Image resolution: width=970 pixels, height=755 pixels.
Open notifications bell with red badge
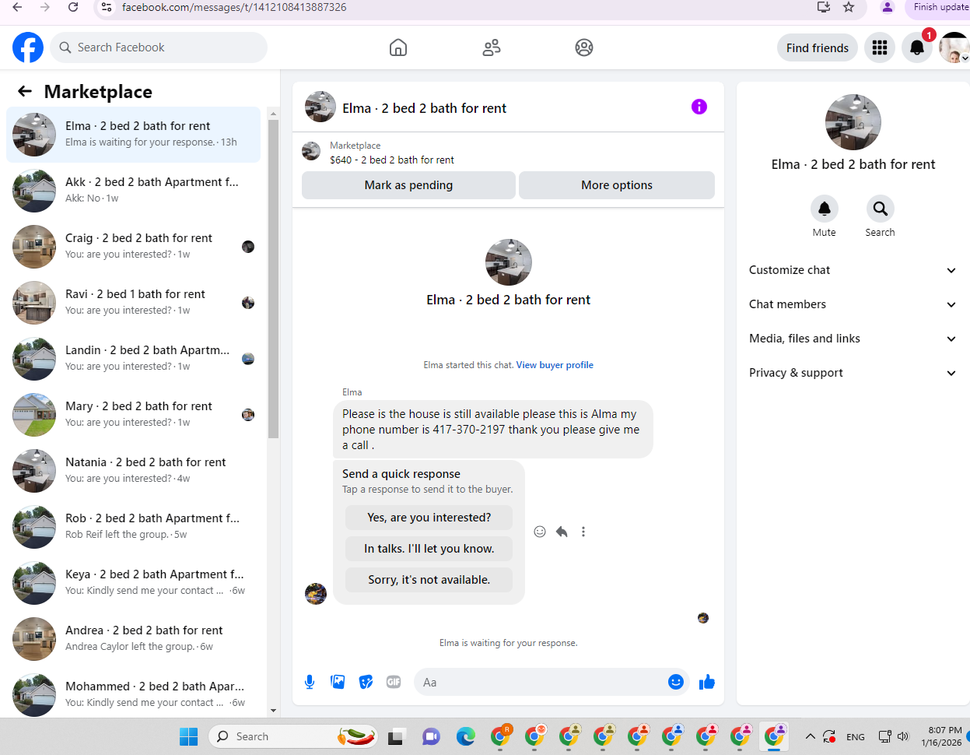(x=917, y=47)
